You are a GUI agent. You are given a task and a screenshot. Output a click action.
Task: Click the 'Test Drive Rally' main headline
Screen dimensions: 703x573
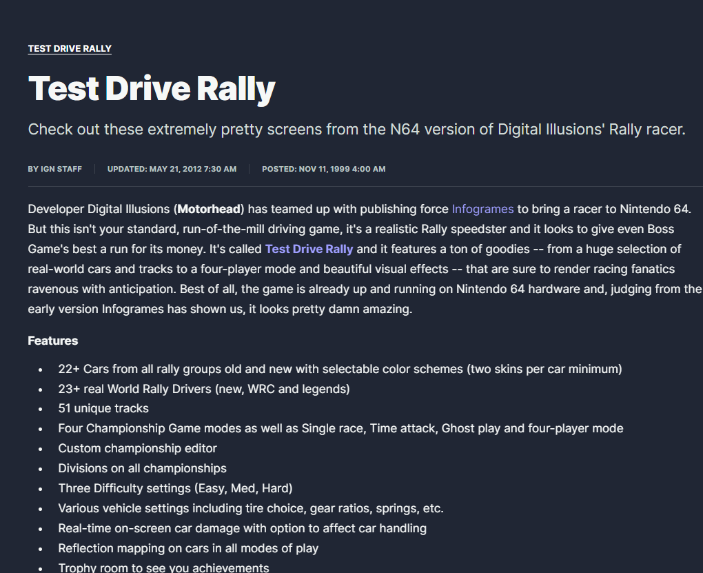click(152, 88)
